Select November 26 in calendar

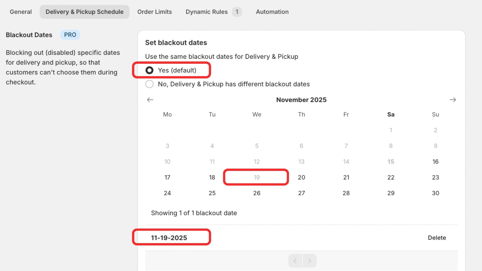(257, 193)
